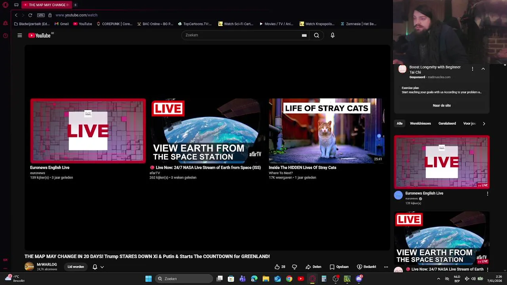Viewport: 507px width, 285px height.
Task: Open the YouTube bookmark
Action: (x=82, y=24)
